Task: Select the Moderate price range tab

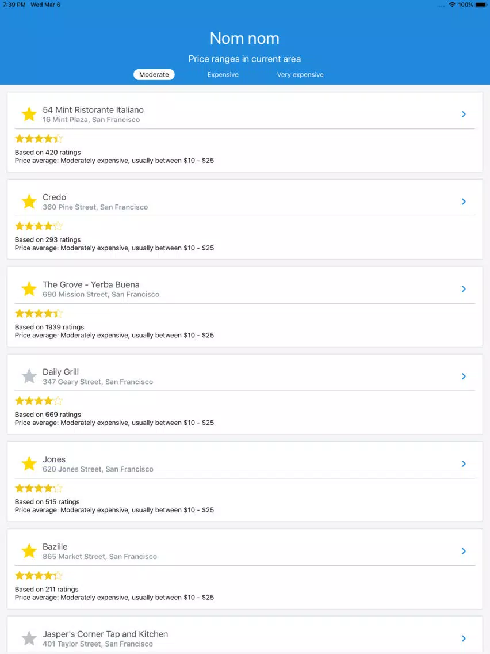Action: click(x=154, y=75)
